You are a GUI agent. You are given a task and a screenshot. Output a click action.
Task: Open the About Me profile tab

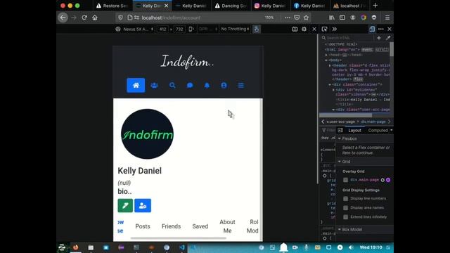pyautogui.click(x=227, y=226)
